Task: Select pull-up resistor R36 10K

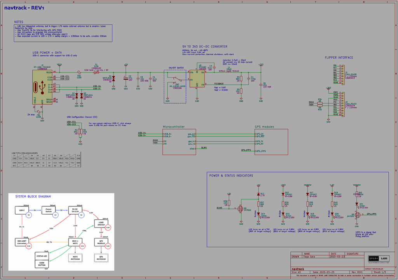Action: point(229,203)
